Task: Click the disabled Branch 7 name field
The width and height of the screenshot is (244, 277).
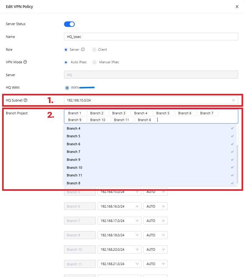Action: point(80,221)
